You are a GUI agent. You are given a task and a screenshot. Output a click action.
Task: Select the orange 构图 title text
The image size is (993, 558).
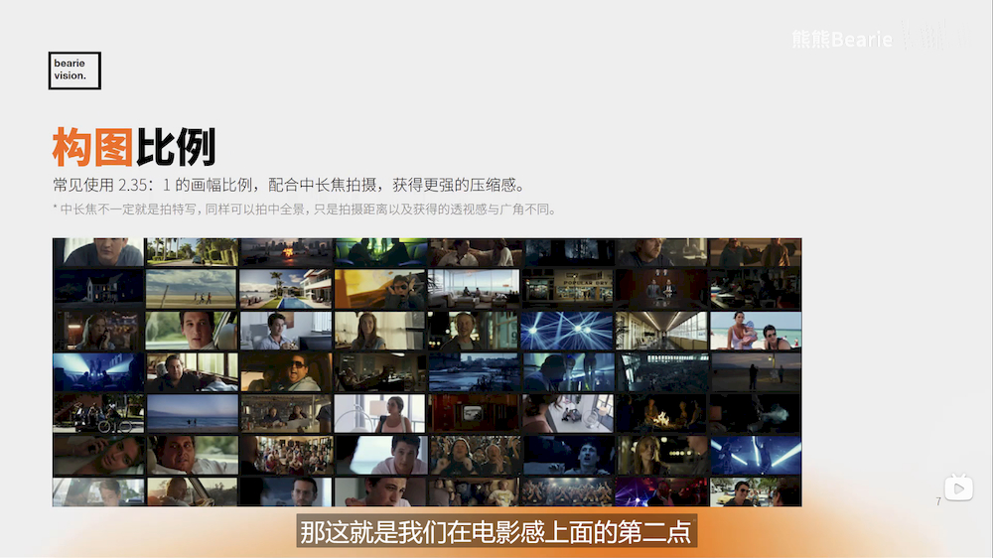[x=92, y=147]
